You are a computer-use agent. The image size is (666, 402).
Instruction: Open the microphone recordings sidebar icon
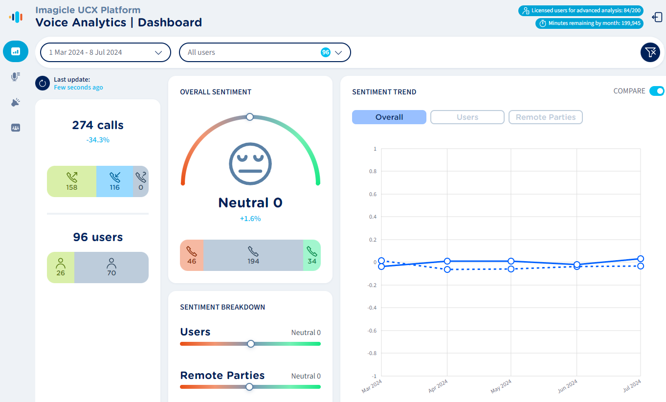[x=16, y=77]
